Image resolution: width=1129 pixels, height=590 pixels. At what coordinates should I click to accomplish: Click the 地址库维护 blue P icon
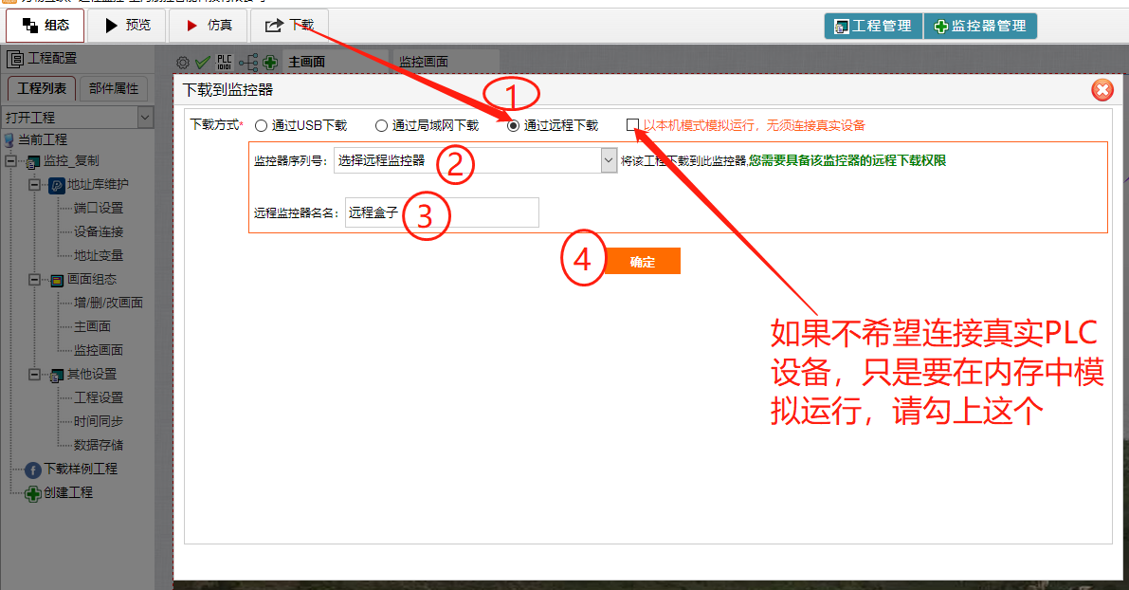[56, 185]
